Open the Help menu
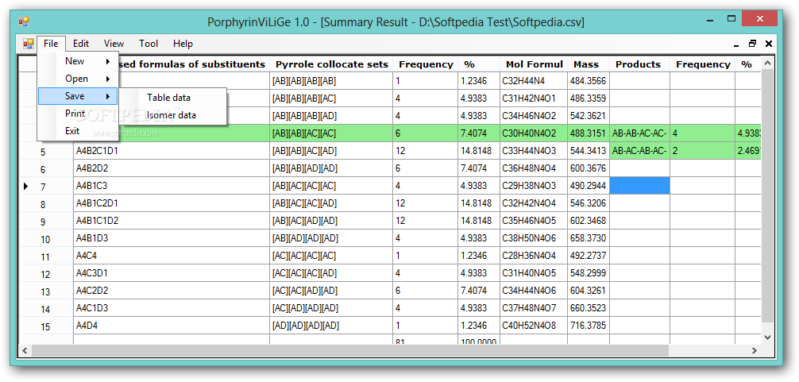Viewport: 799px width, 382px height. point(183,44)
